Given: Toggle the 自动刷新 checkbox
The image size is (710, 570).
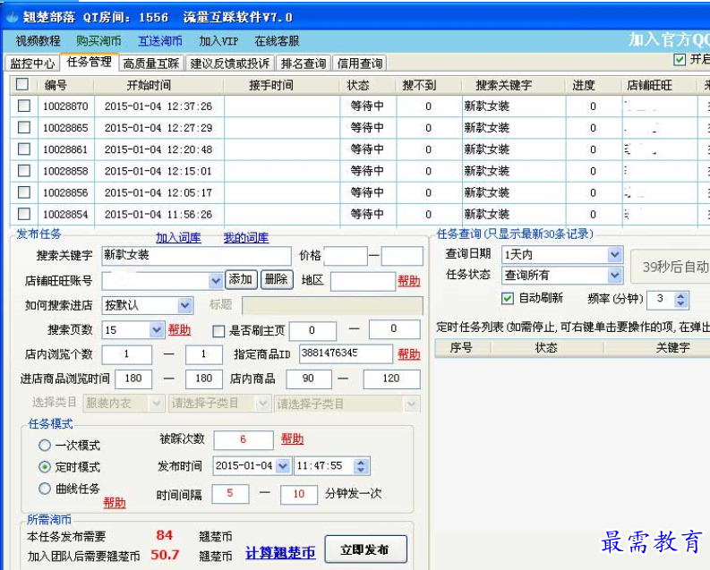Looking at the screenshot, I should pos(508,299).
